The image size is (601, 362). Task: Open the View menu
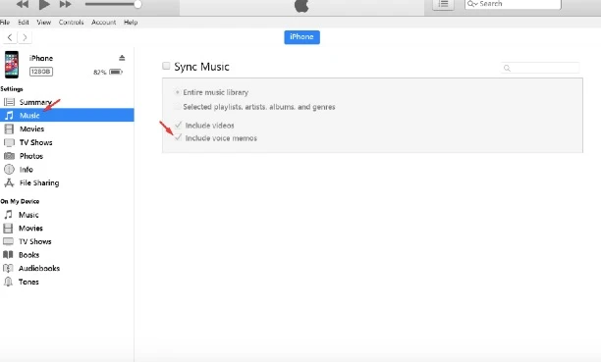43,23
